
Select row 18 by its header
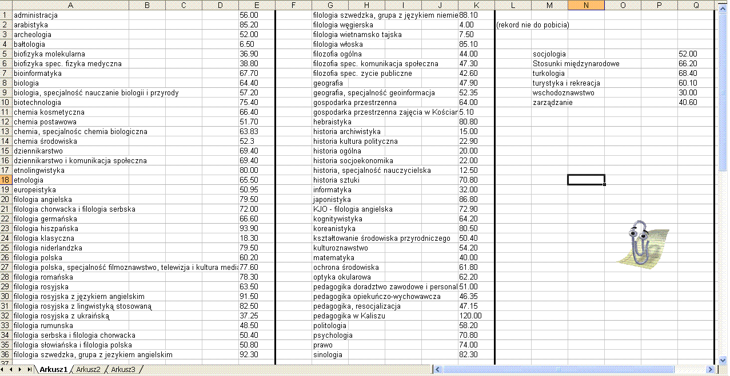[x=6, y=180]
